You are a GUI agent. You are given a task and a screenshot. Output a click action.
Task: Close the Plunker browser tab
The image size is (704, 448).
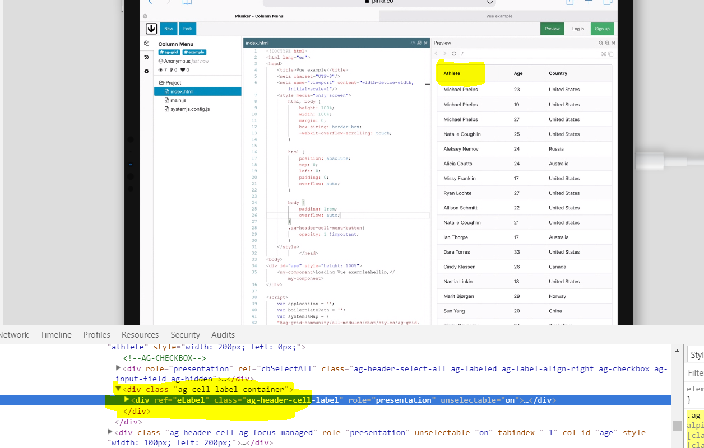(x=145, y=16)
